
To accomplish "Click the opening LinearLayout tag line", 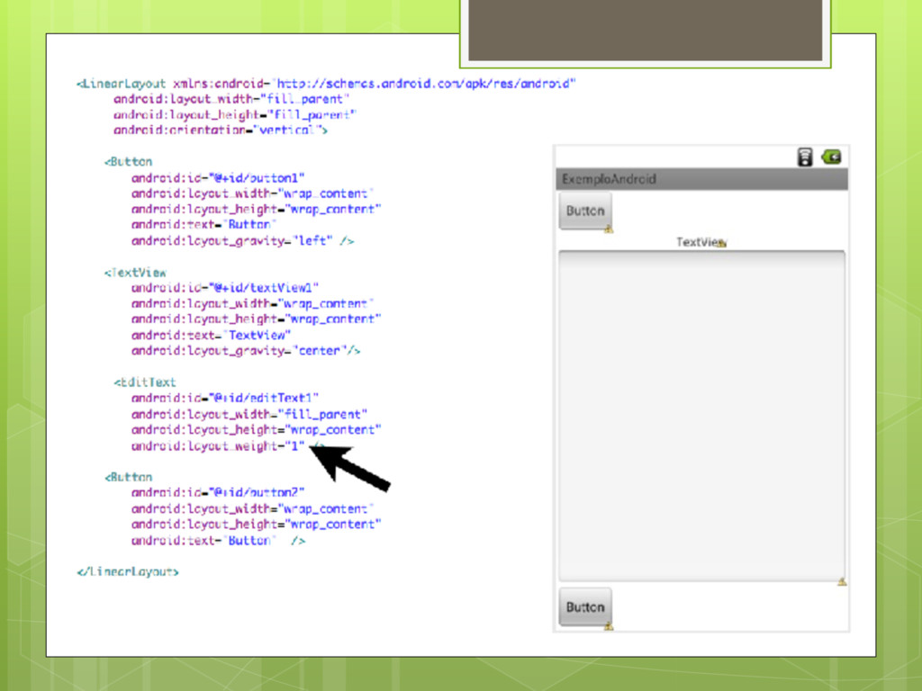I will (326, 84).
